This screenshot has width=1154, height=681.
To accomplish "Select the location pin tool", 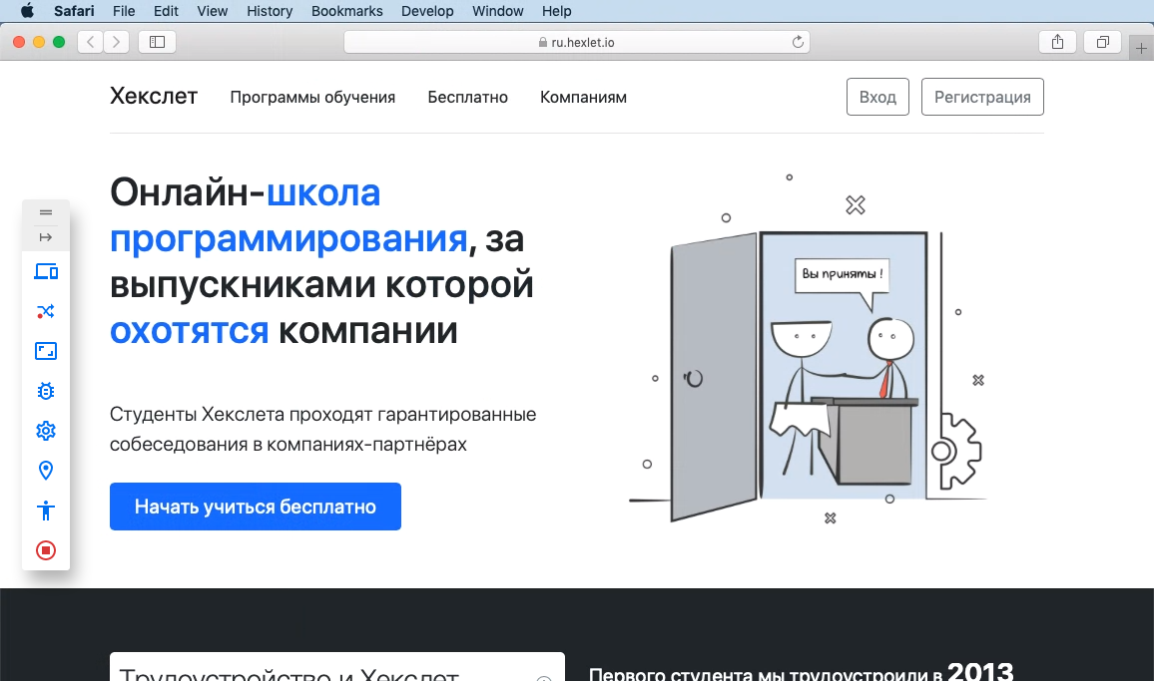I will point(46,471).
